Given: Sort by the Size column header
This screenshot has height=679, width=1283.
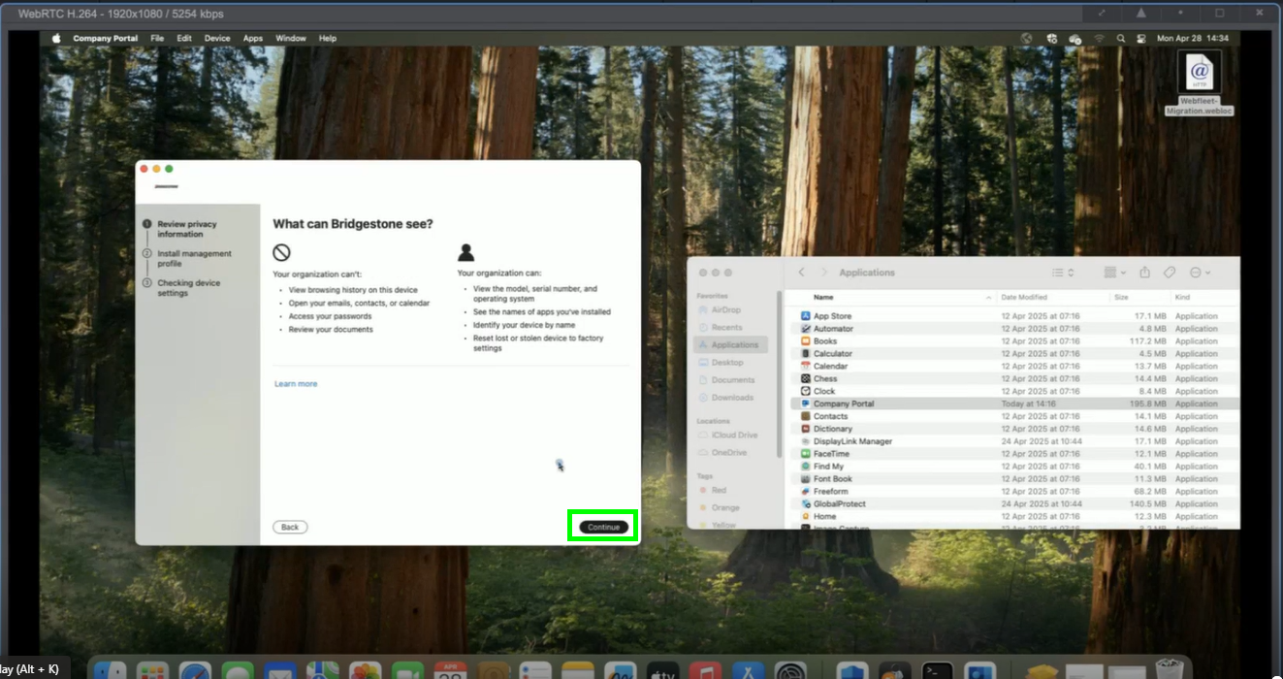Looking at the screenshot, I should 1121,297.
